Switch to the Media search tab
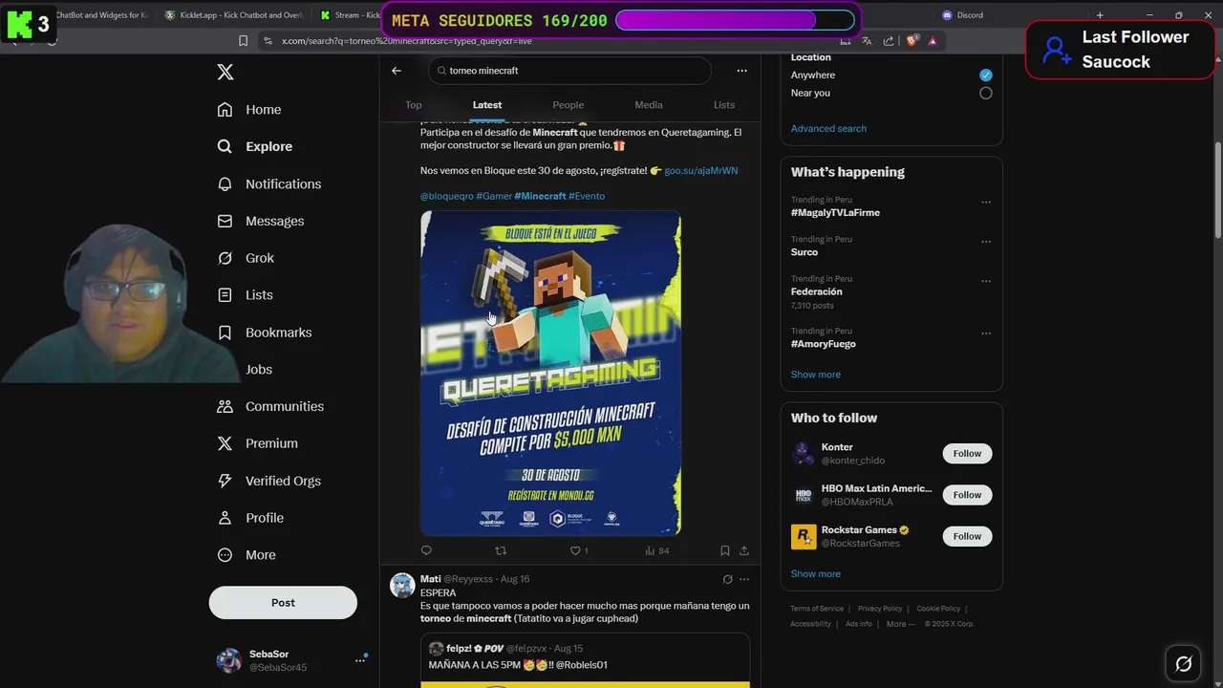Screen dimensions: 1223x688 [649, 105]
